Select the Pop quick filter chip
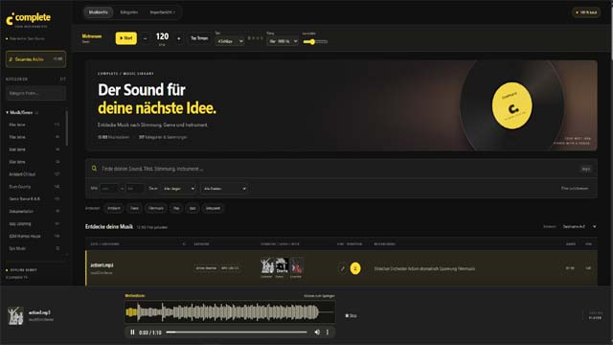Screen dimensions: 613x345 click(176, 208)
